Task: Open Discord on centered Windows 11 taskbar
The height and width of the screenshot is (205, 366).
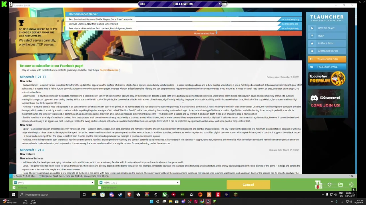Action: coord(183,202)
